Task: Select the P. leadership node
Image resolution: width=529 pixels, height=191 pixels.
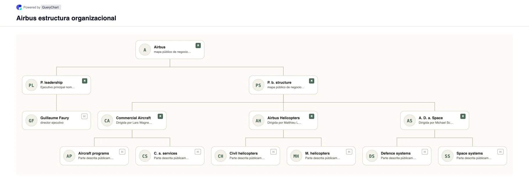Action: tap(56, 85)
